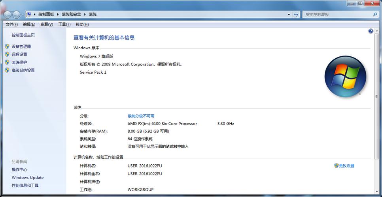
Task: Click the 3.30 GHz value
Action: coord(225,123)
